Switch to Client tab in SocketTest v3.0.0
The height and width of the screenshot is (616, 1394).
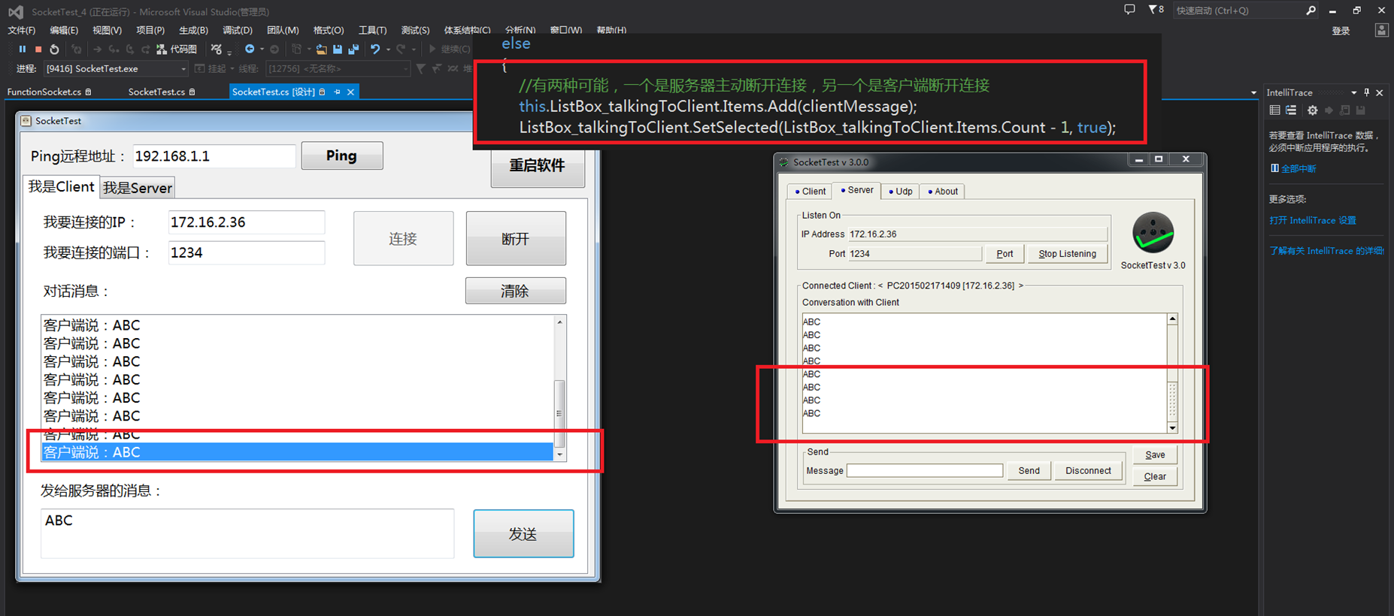coord(810,192)
